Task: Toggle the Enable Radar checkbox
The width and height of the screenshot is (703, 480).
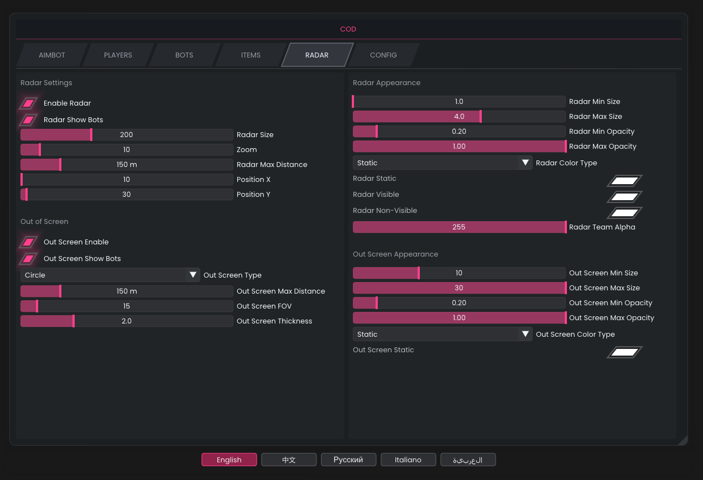Action: coord(29,103)
